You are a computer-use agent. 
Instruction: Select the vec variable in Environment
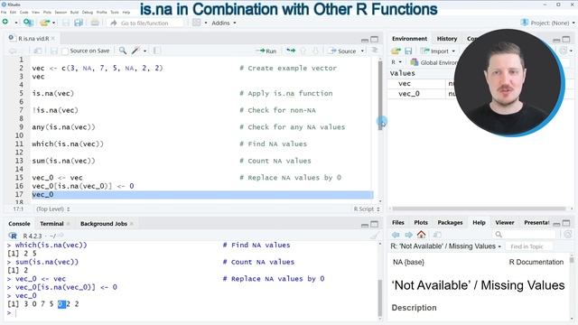point(405,84)
